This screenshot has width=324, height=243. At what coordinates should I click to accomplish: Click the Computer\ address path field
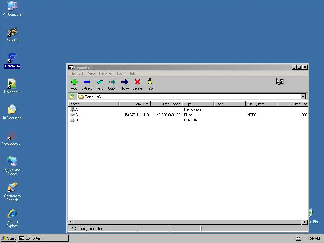pyautogui.click(x=189, y=97)
